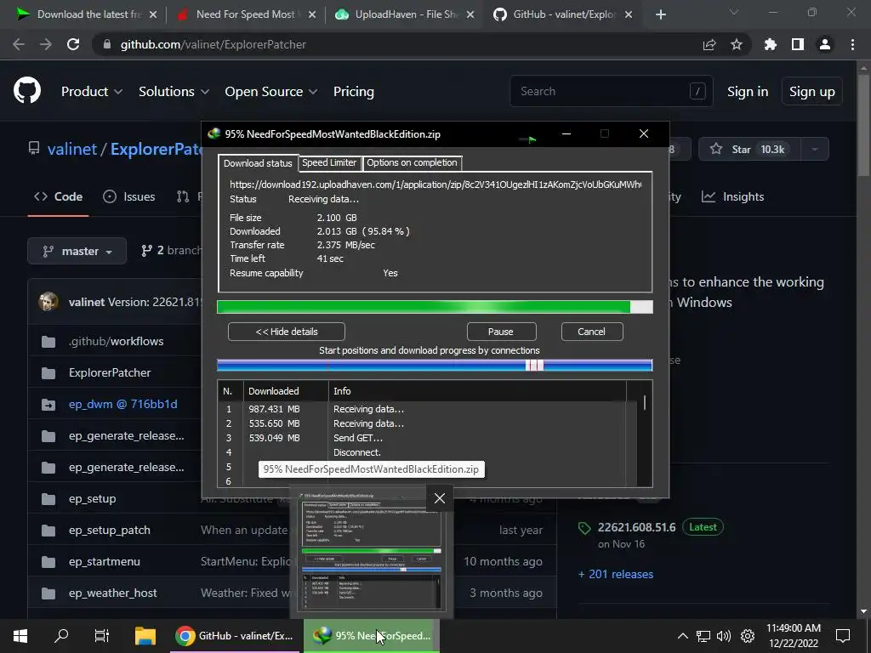Screen dimensions: 871x653
Task: Open the ep_startmenu folder
Action: 105,561
